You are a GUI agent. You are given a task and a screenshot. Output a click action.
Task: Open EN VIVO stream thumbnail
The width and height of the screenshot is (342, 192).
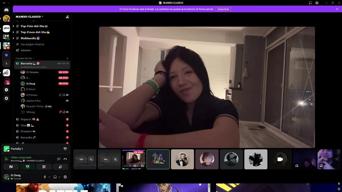(134, 159)
